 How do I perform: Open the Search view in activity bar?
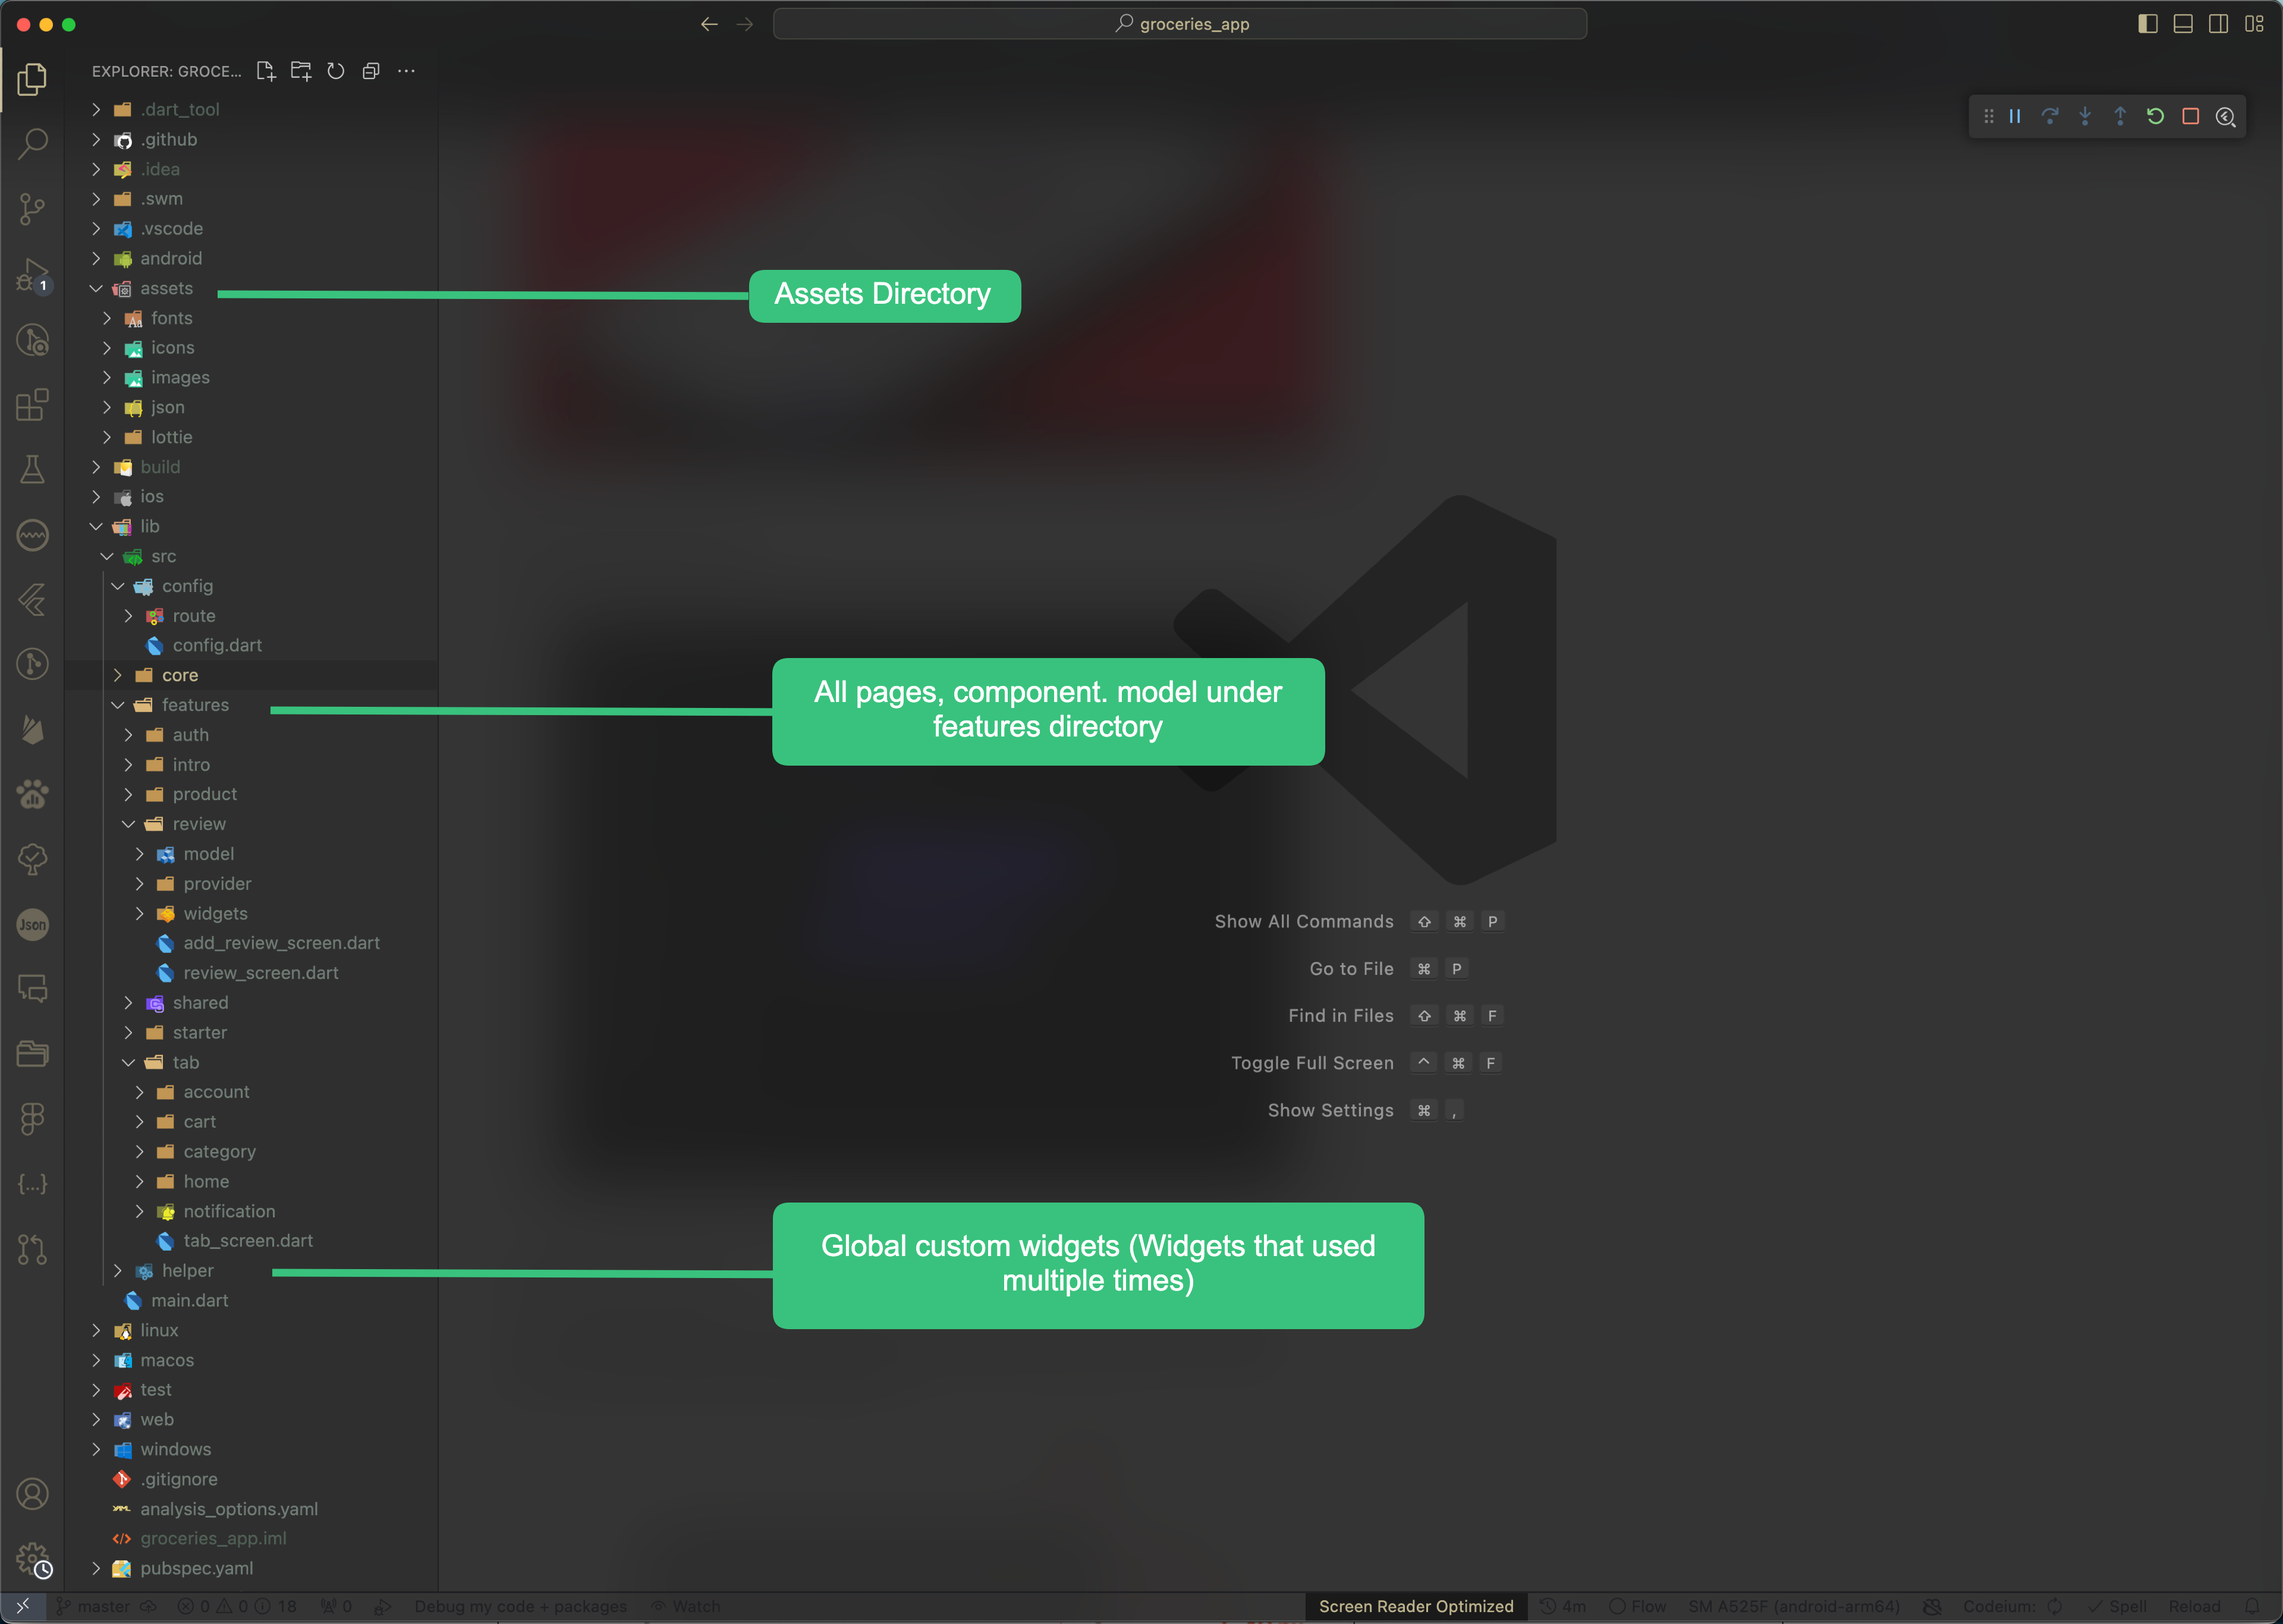[x=32, y=143]
